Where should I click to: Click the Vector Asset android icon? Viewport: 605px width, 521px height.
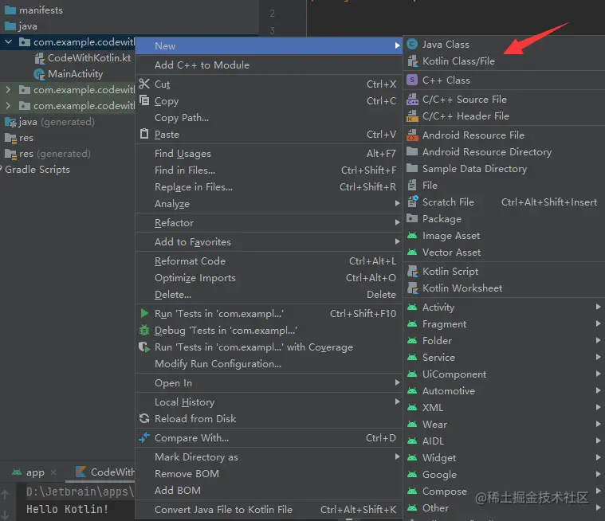(x=412, y=253)
